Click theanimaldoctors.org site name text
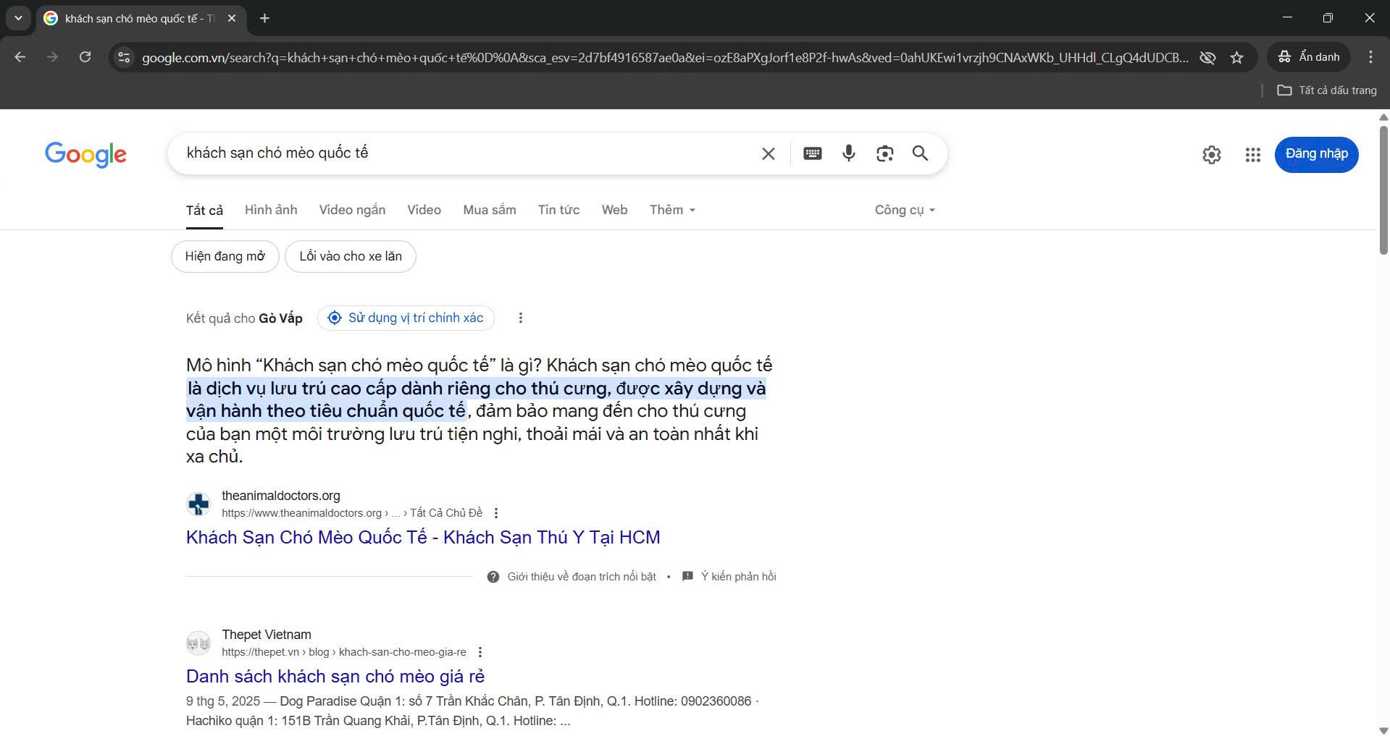This screenshot has height=736, width=1390. (x=281, y=496)
